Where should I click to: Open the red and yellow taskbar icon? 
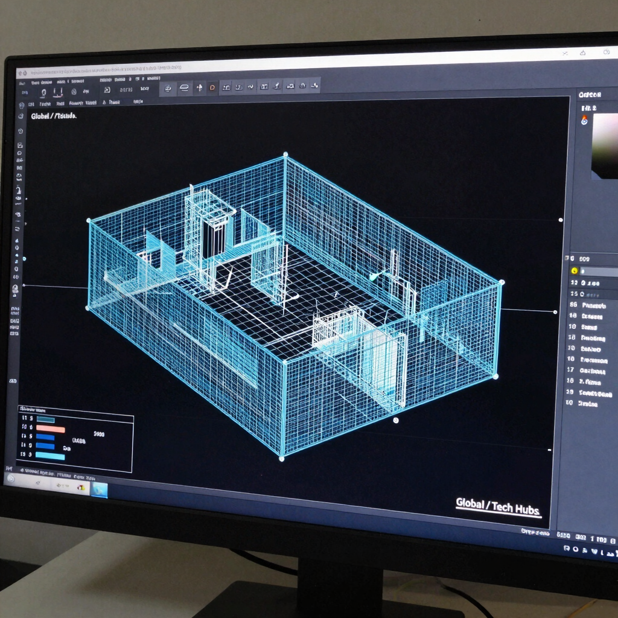[x=81, y=488]
